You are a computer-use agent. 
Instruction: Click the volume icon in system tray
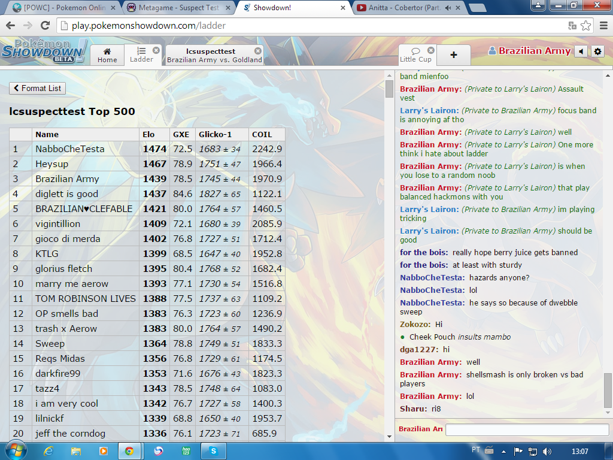[547, 452]
